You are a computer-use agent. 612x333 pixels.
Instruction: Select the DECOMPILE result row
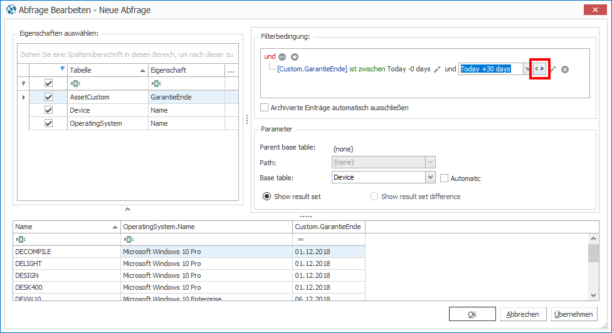coord(189,252)
